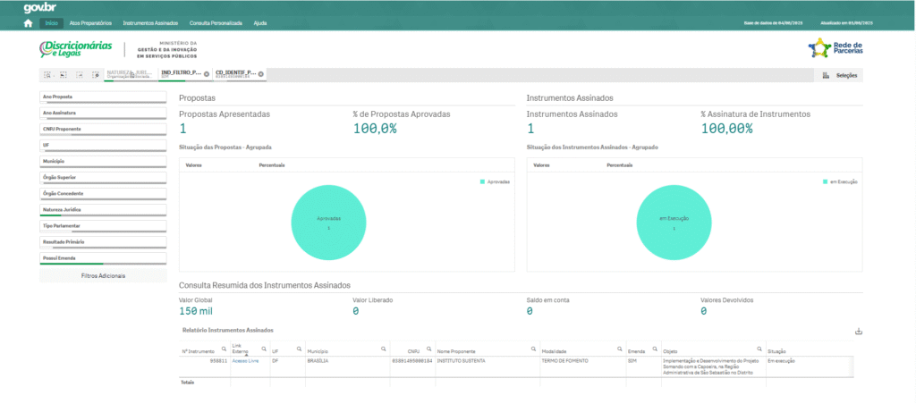Click the 100,0% Propostas Aprovadas value
This screenshot has width=916, height=404.
pyautogui.click(x=375, y=129)
